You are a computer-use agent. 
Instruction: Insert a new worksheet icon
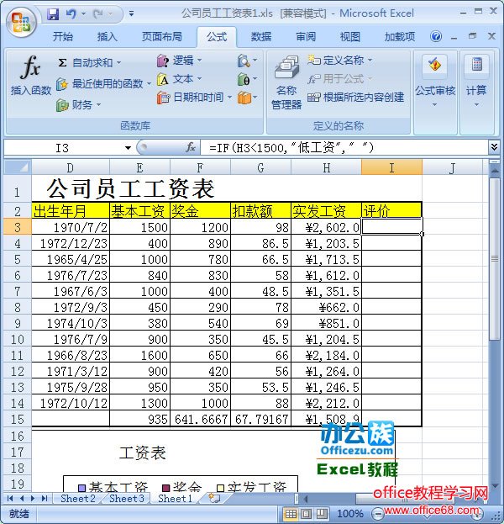coord(214,498)
